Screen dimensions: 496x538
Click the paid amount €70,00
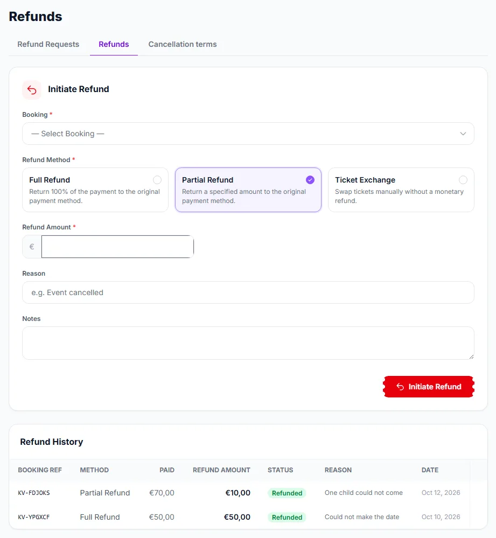[162, 493]
